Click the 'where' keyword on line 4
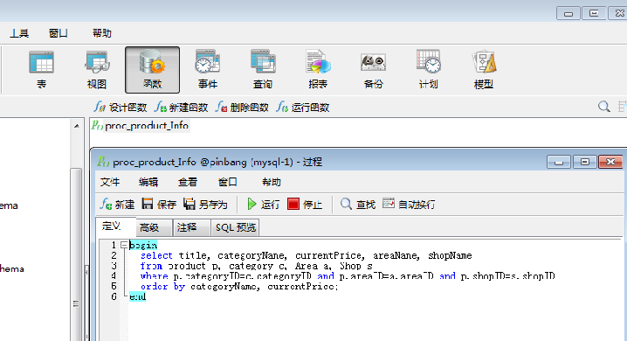Viewport: 627px width, 341px height. pos(154,276)
